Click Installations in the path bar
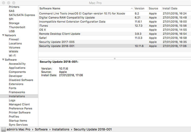 coord(61,129)
